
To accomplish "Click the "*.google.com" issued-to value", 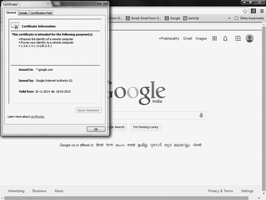I will click(x=44, y=70).
